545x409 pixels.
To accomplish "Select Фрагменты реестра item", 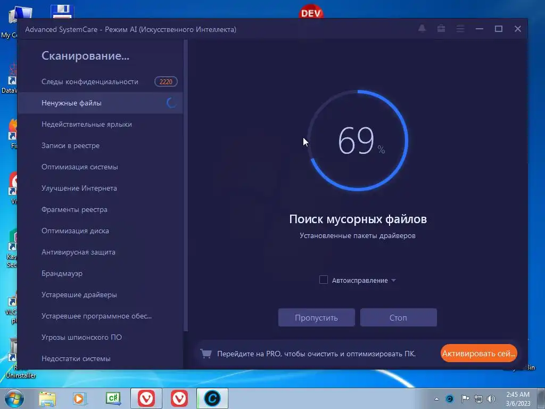I will tap(100, 209).
